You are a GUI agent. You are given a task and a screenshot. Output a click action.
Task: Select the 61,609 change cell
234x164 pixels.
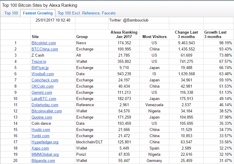pyautogui.click(x=186, y=55)
